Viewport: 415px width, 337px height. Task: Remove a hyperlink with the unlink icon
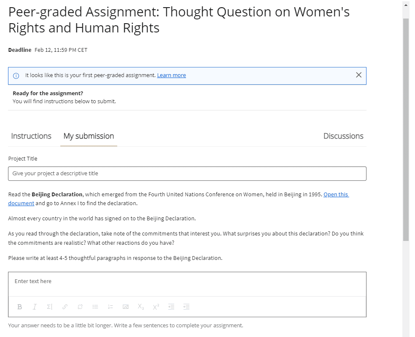pos(80,307)
